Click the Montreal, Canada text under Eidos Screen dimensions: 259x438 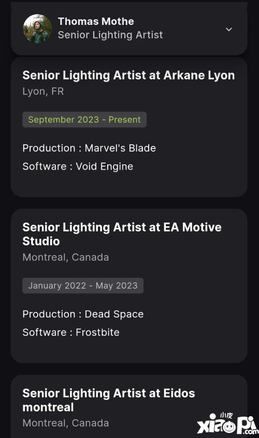coord(66,423)
